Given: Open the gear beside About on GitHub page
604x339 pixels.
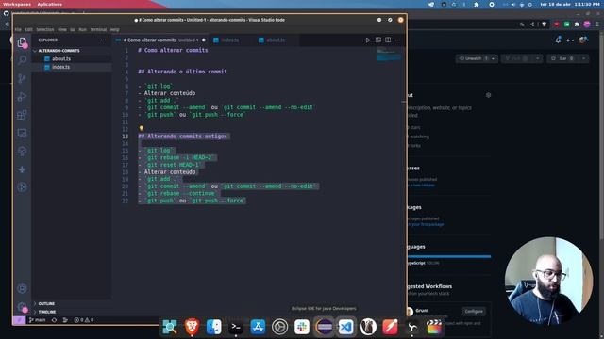Looking at the screenshot, I should [488, 95].
